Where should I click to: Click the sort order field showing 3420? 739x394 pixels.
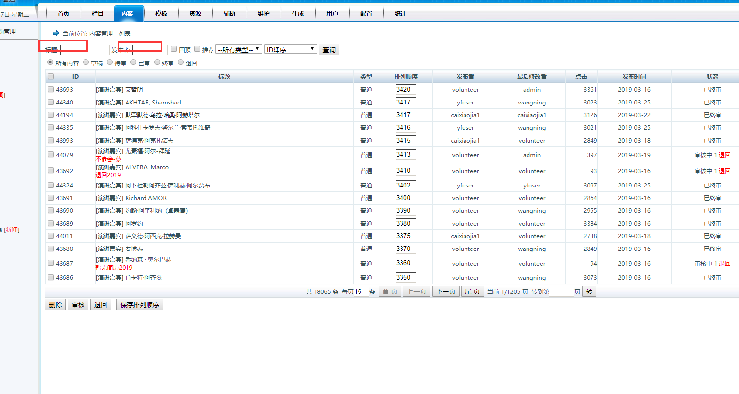[x=405, y=90]
